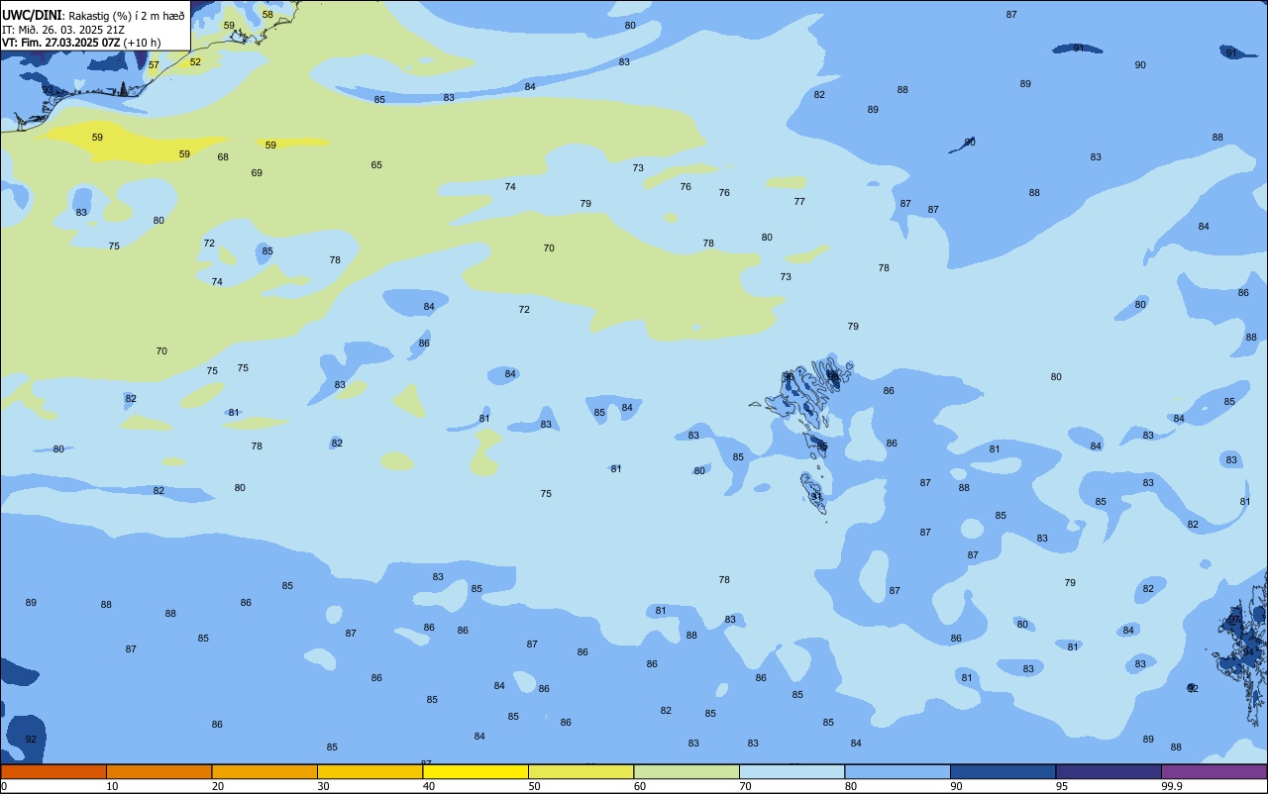Click the 58 value on the map
Screen dimensions: 1268x794
(x=267, y=15)
